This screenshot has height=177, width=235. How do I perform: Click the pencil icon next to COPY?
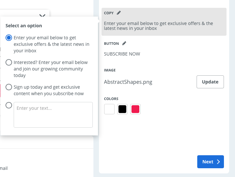[119, 13]
